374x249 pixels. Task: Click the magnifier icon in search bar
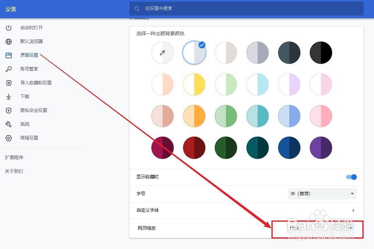137,9
